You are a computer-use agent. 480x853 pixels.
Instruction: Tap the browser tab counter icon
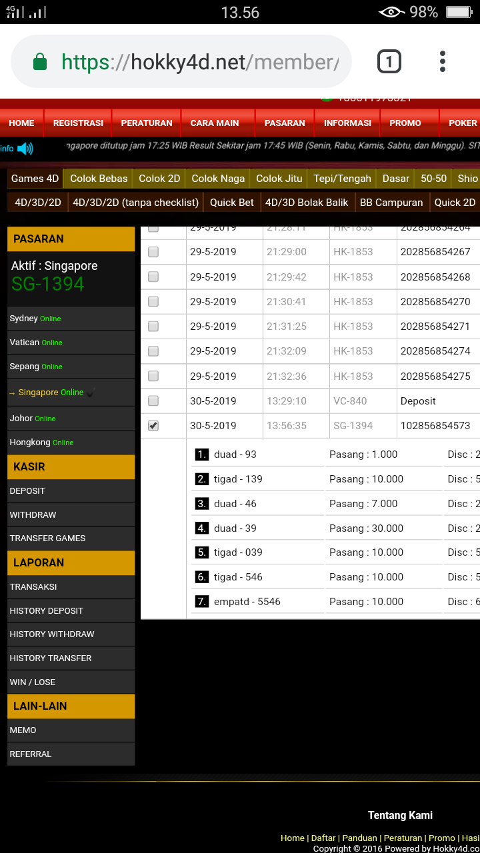tap(389, 62)
